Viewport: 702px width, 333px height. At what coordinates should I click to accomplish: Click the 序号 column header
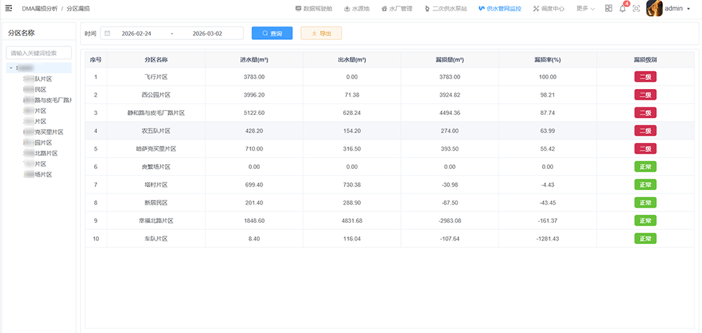(x=95, y=60)
